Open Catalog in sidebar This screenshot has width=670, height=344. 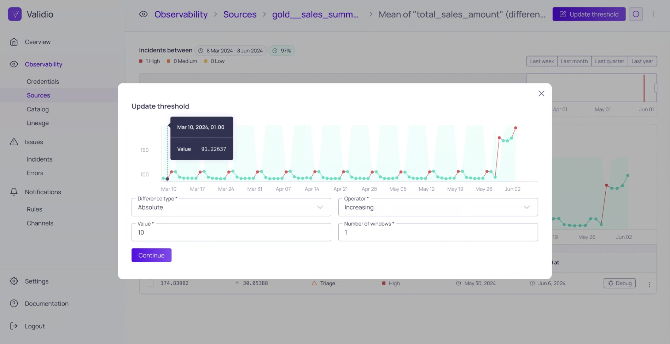[38, 110]
